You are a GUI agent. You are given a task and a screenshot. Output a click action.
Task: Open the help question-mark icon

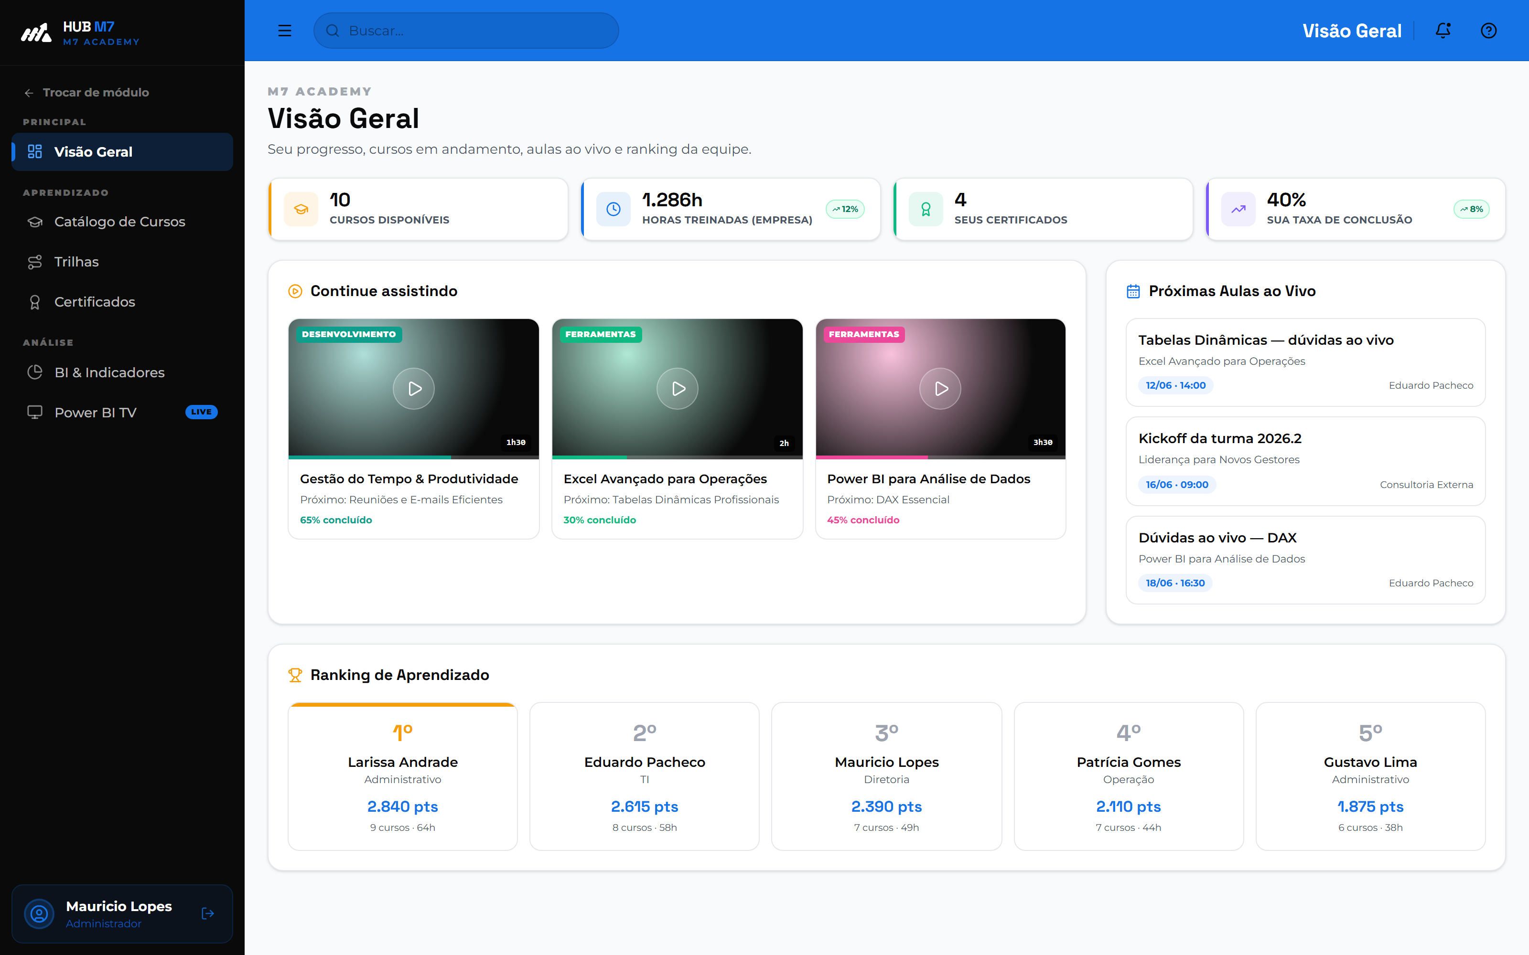1488,30
